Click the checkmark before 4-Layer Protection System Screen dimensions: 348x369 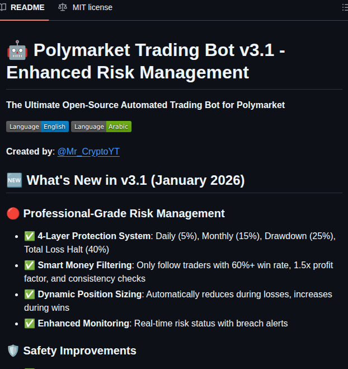pyautogui.click(x=30, y=236)
